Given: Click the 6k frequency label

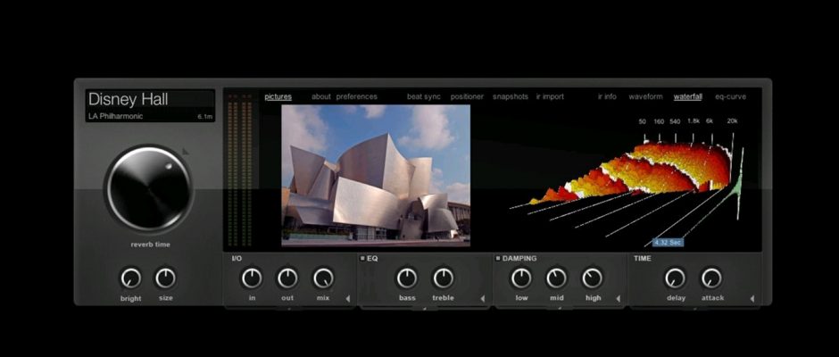Looking at the screenshot, I should pyautogui.click(x=710, y=121).
